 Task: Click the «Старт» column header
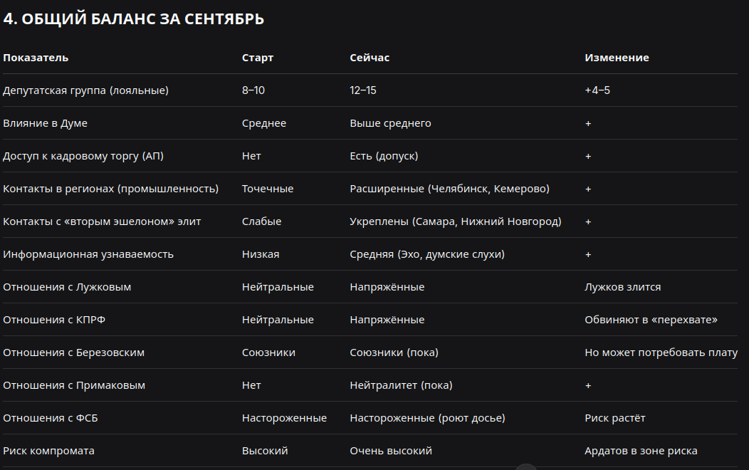click(258, 58)
